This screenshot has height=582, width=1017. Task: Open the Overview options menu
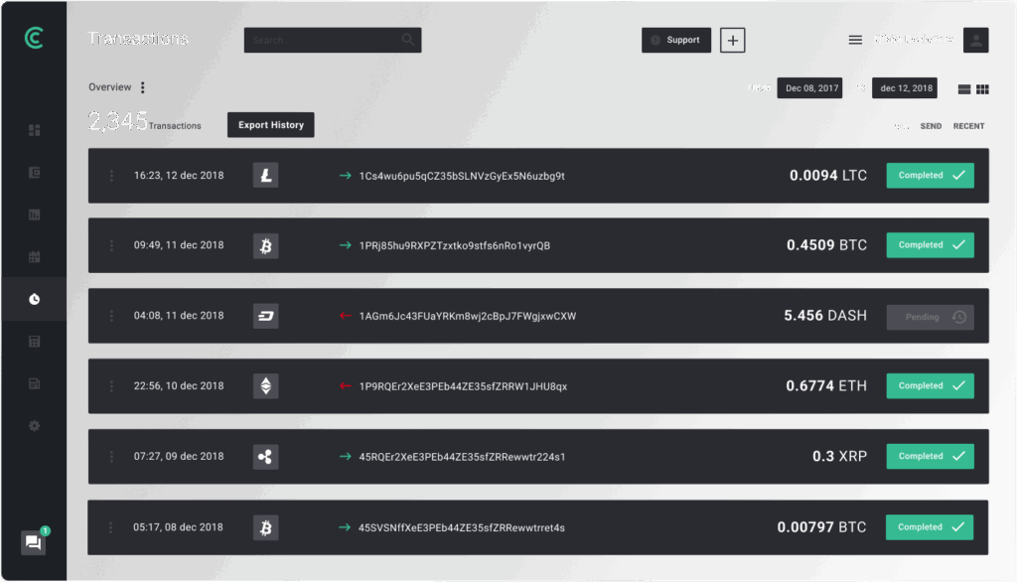coord(143,87)
